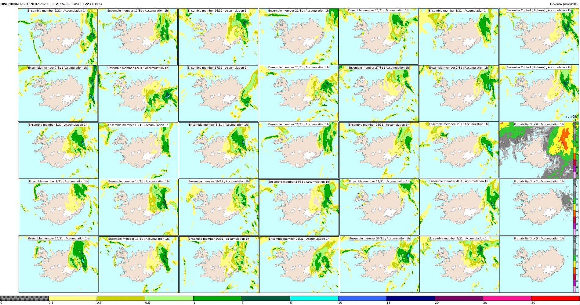Click the purple 20–30 legend swatch

pyautogui.click(x=459, y=298)
